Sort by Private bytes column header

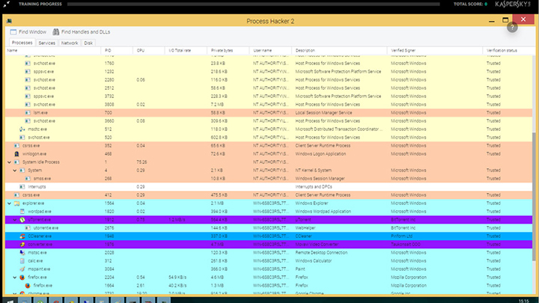coord(228,51)
